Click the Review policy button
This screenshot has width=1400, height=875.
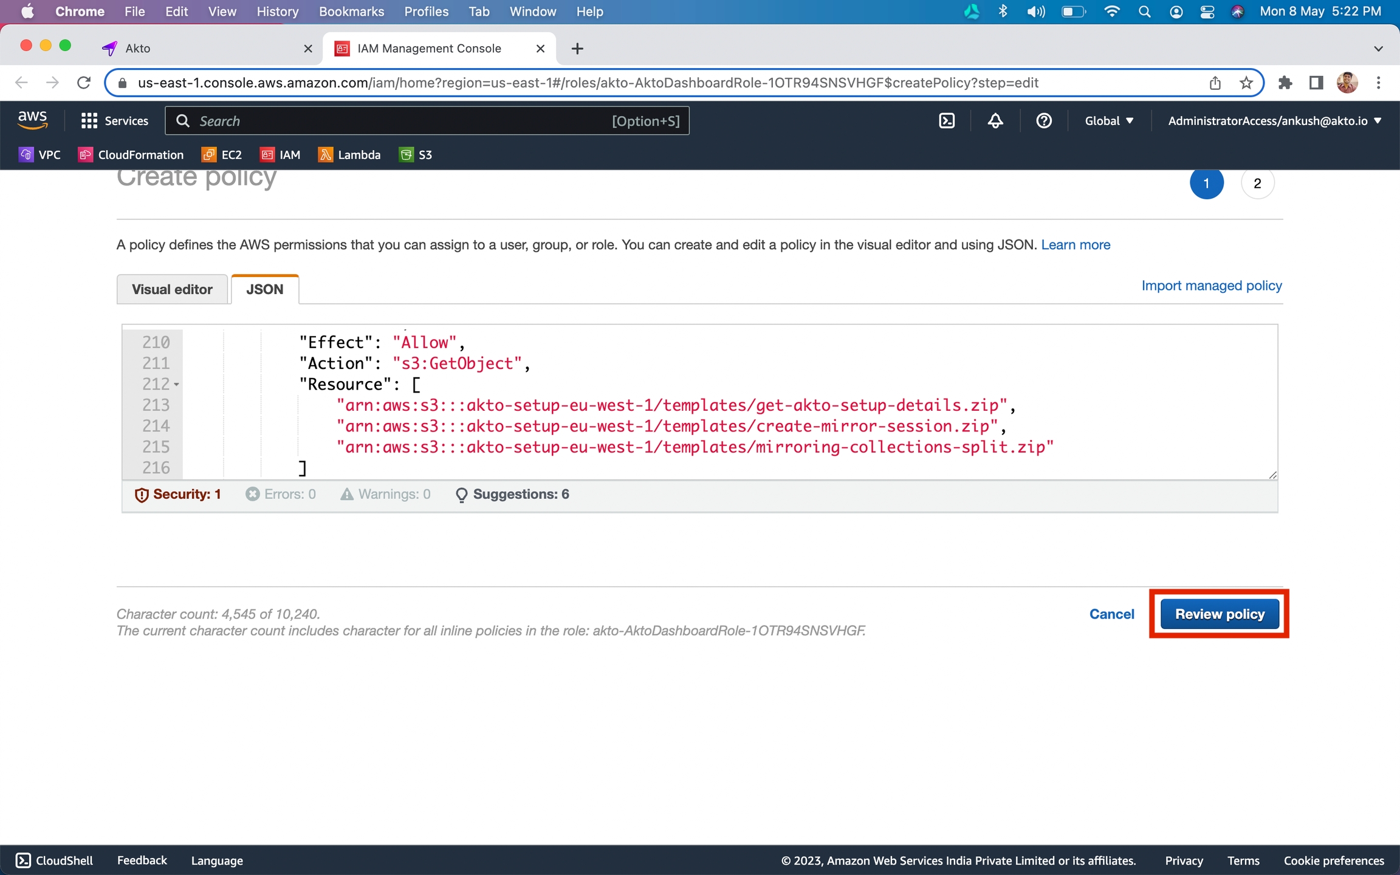click(1219, 614)
